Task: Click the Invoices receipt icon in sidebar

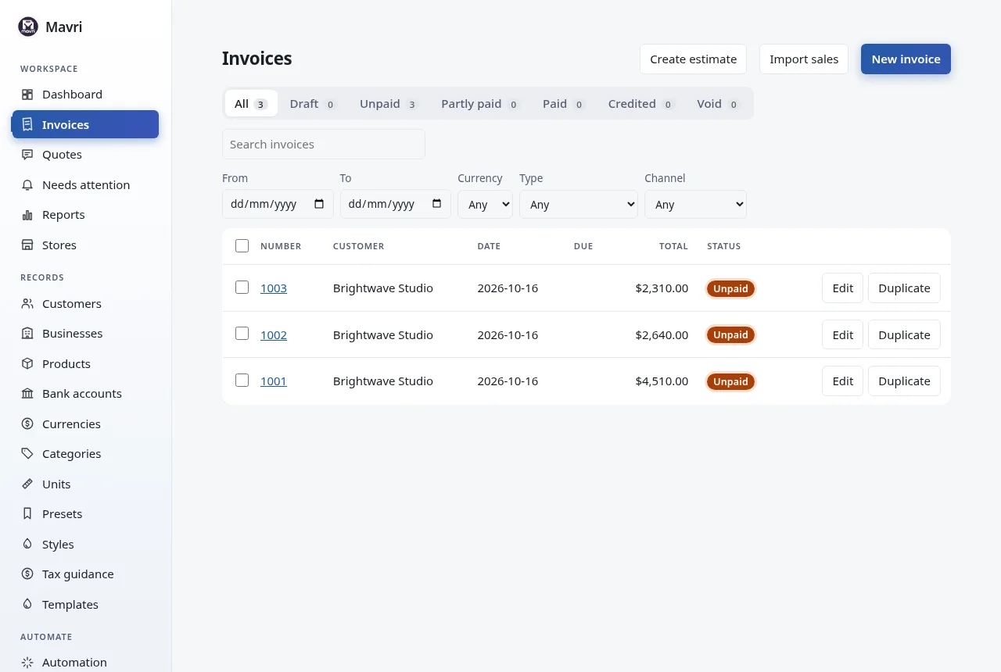Action: coord(27,124)
